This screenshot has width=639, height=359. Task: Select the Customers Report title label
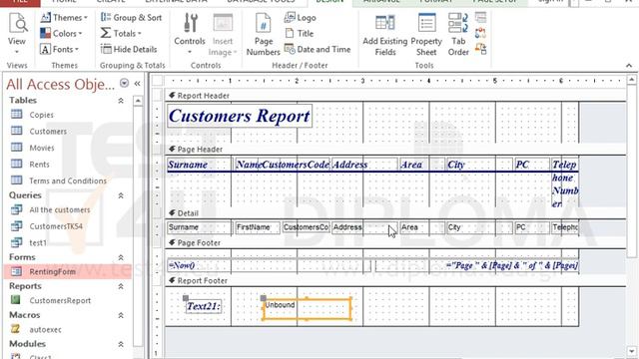tap(240, 116)
